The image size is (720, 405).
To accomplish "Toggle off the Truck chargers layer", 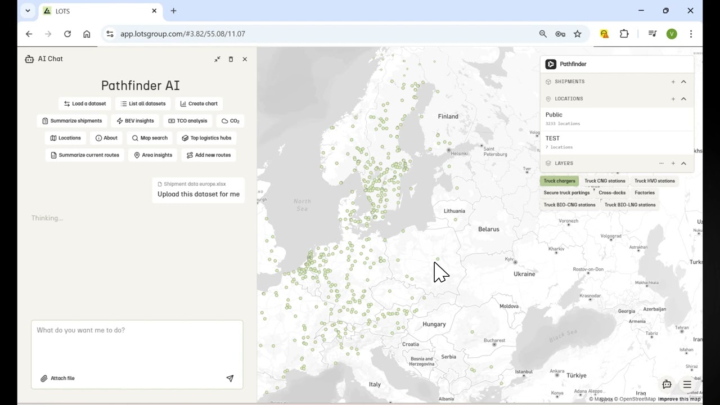I will [x=559, y=181].
